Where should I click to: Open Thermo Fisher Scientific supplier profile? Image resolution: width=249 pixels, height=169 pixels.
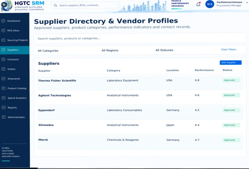tap(57, 80)
